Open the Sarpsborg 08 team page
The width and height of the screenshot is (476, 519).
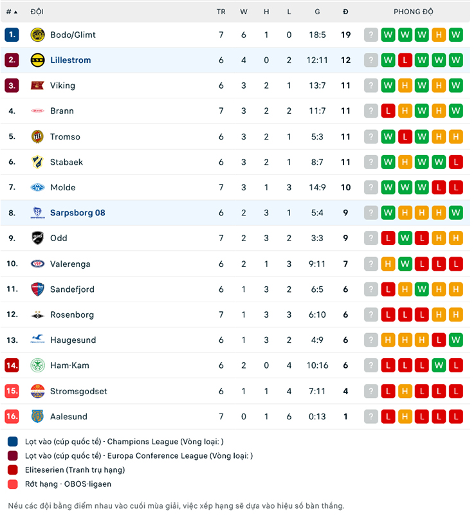pos(78,213)
